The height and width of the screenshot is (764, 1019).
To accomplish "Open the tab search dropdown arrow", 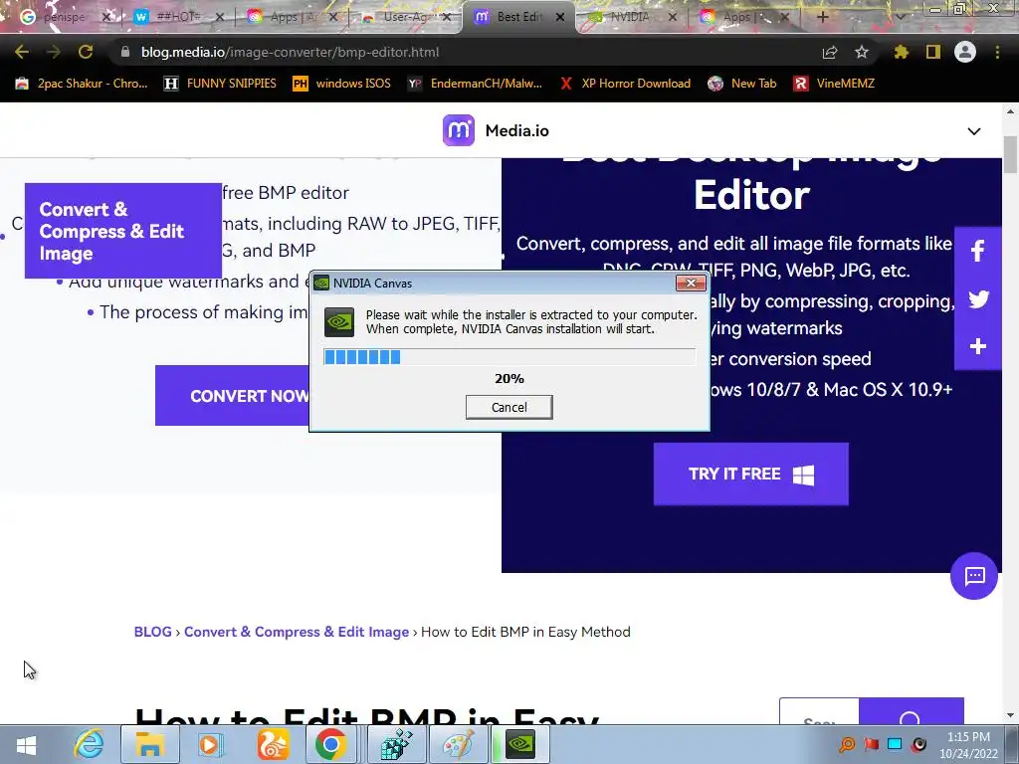I will 900,17.
